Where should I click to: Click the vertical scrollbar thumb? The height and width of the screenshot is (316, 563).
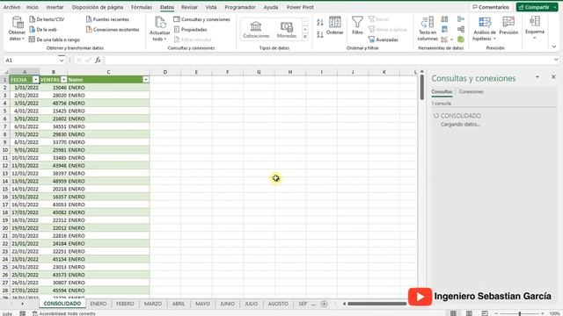[x=422, y=87]
